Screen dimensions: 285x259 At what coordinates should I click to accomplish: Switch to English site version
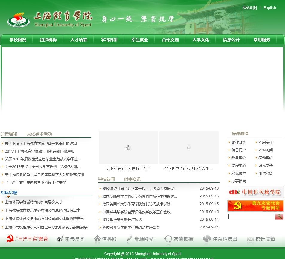269,8
